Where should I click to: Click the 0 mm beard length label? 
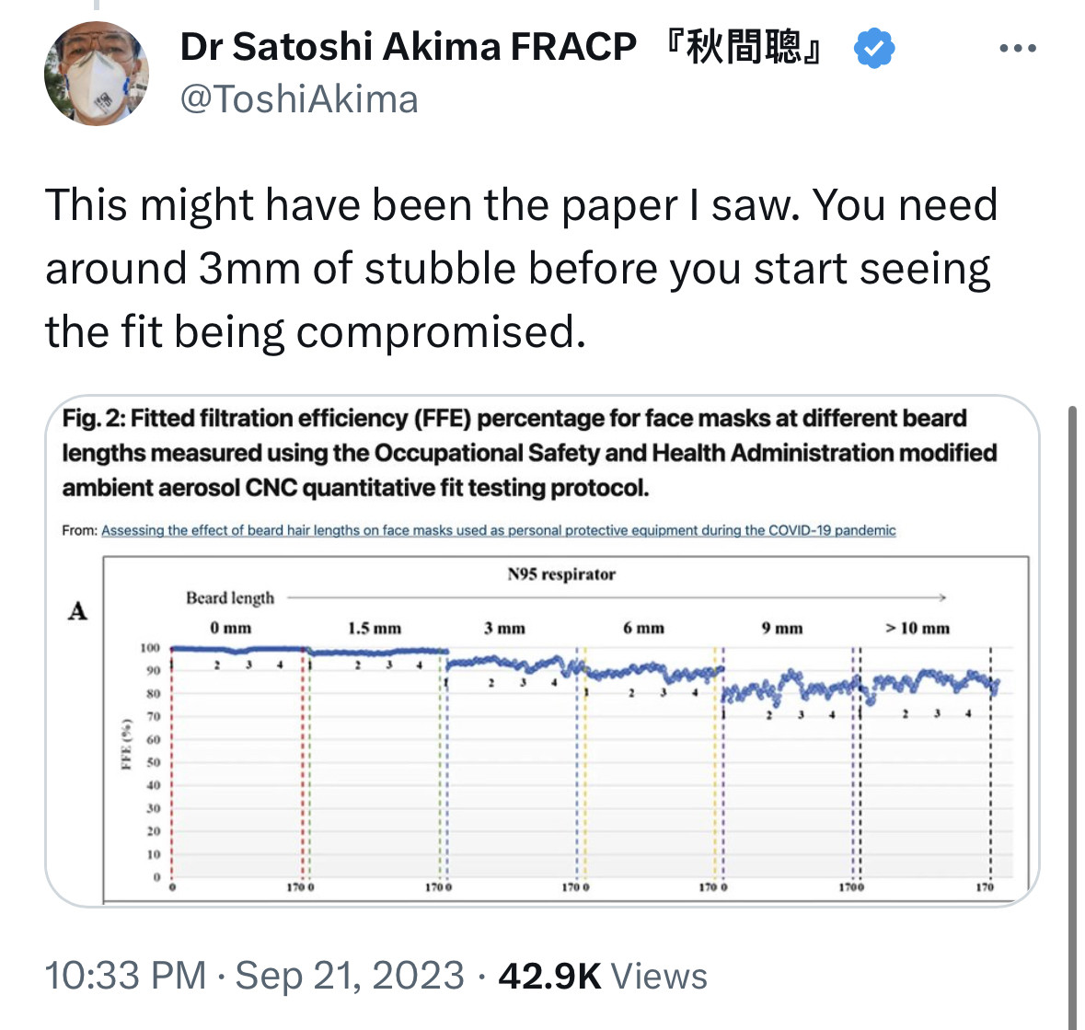tap(231, 629)
